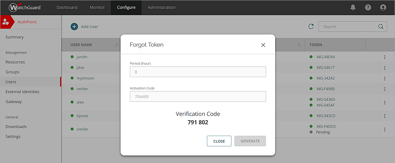Go to the Administration tab
This screenshot has height=163, width=395.
(161, 7)
